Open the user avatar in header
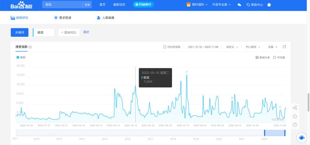The height and width of the screenshot is (145, 310). coord(269,5)
